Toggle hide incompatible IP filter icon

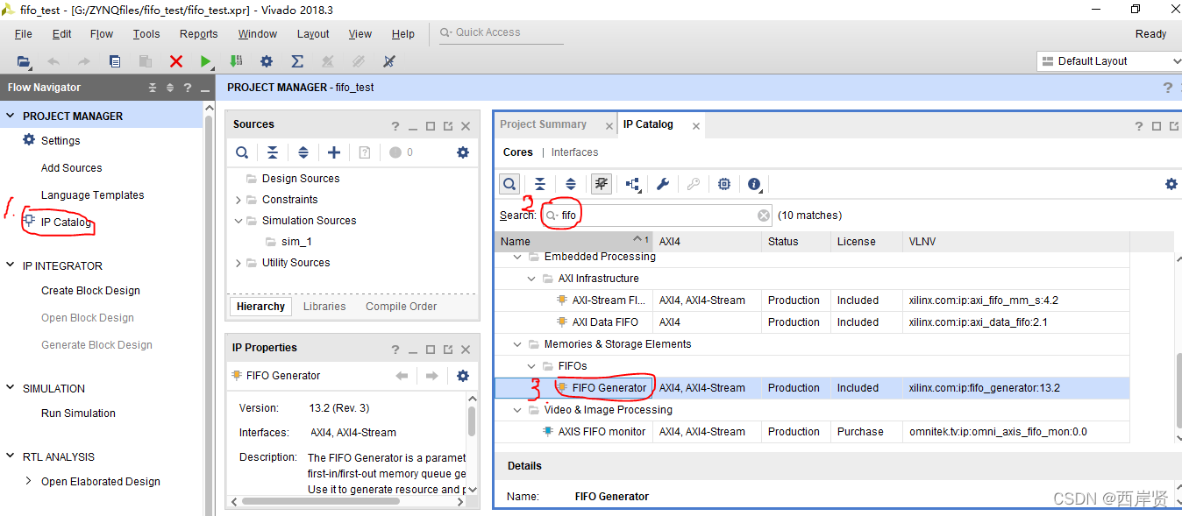point(602,184)
